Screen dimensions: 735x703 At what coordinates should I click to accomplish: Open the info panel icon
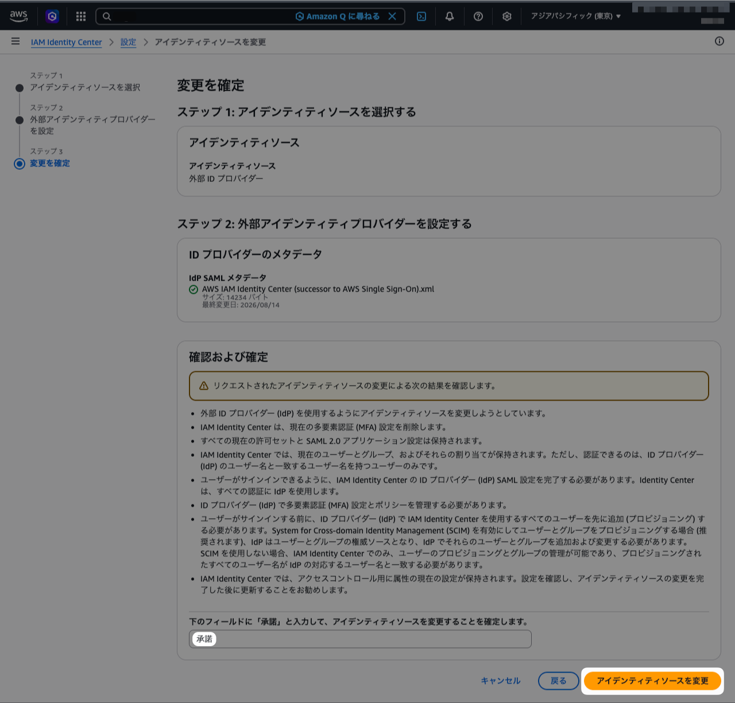point(719,41)
